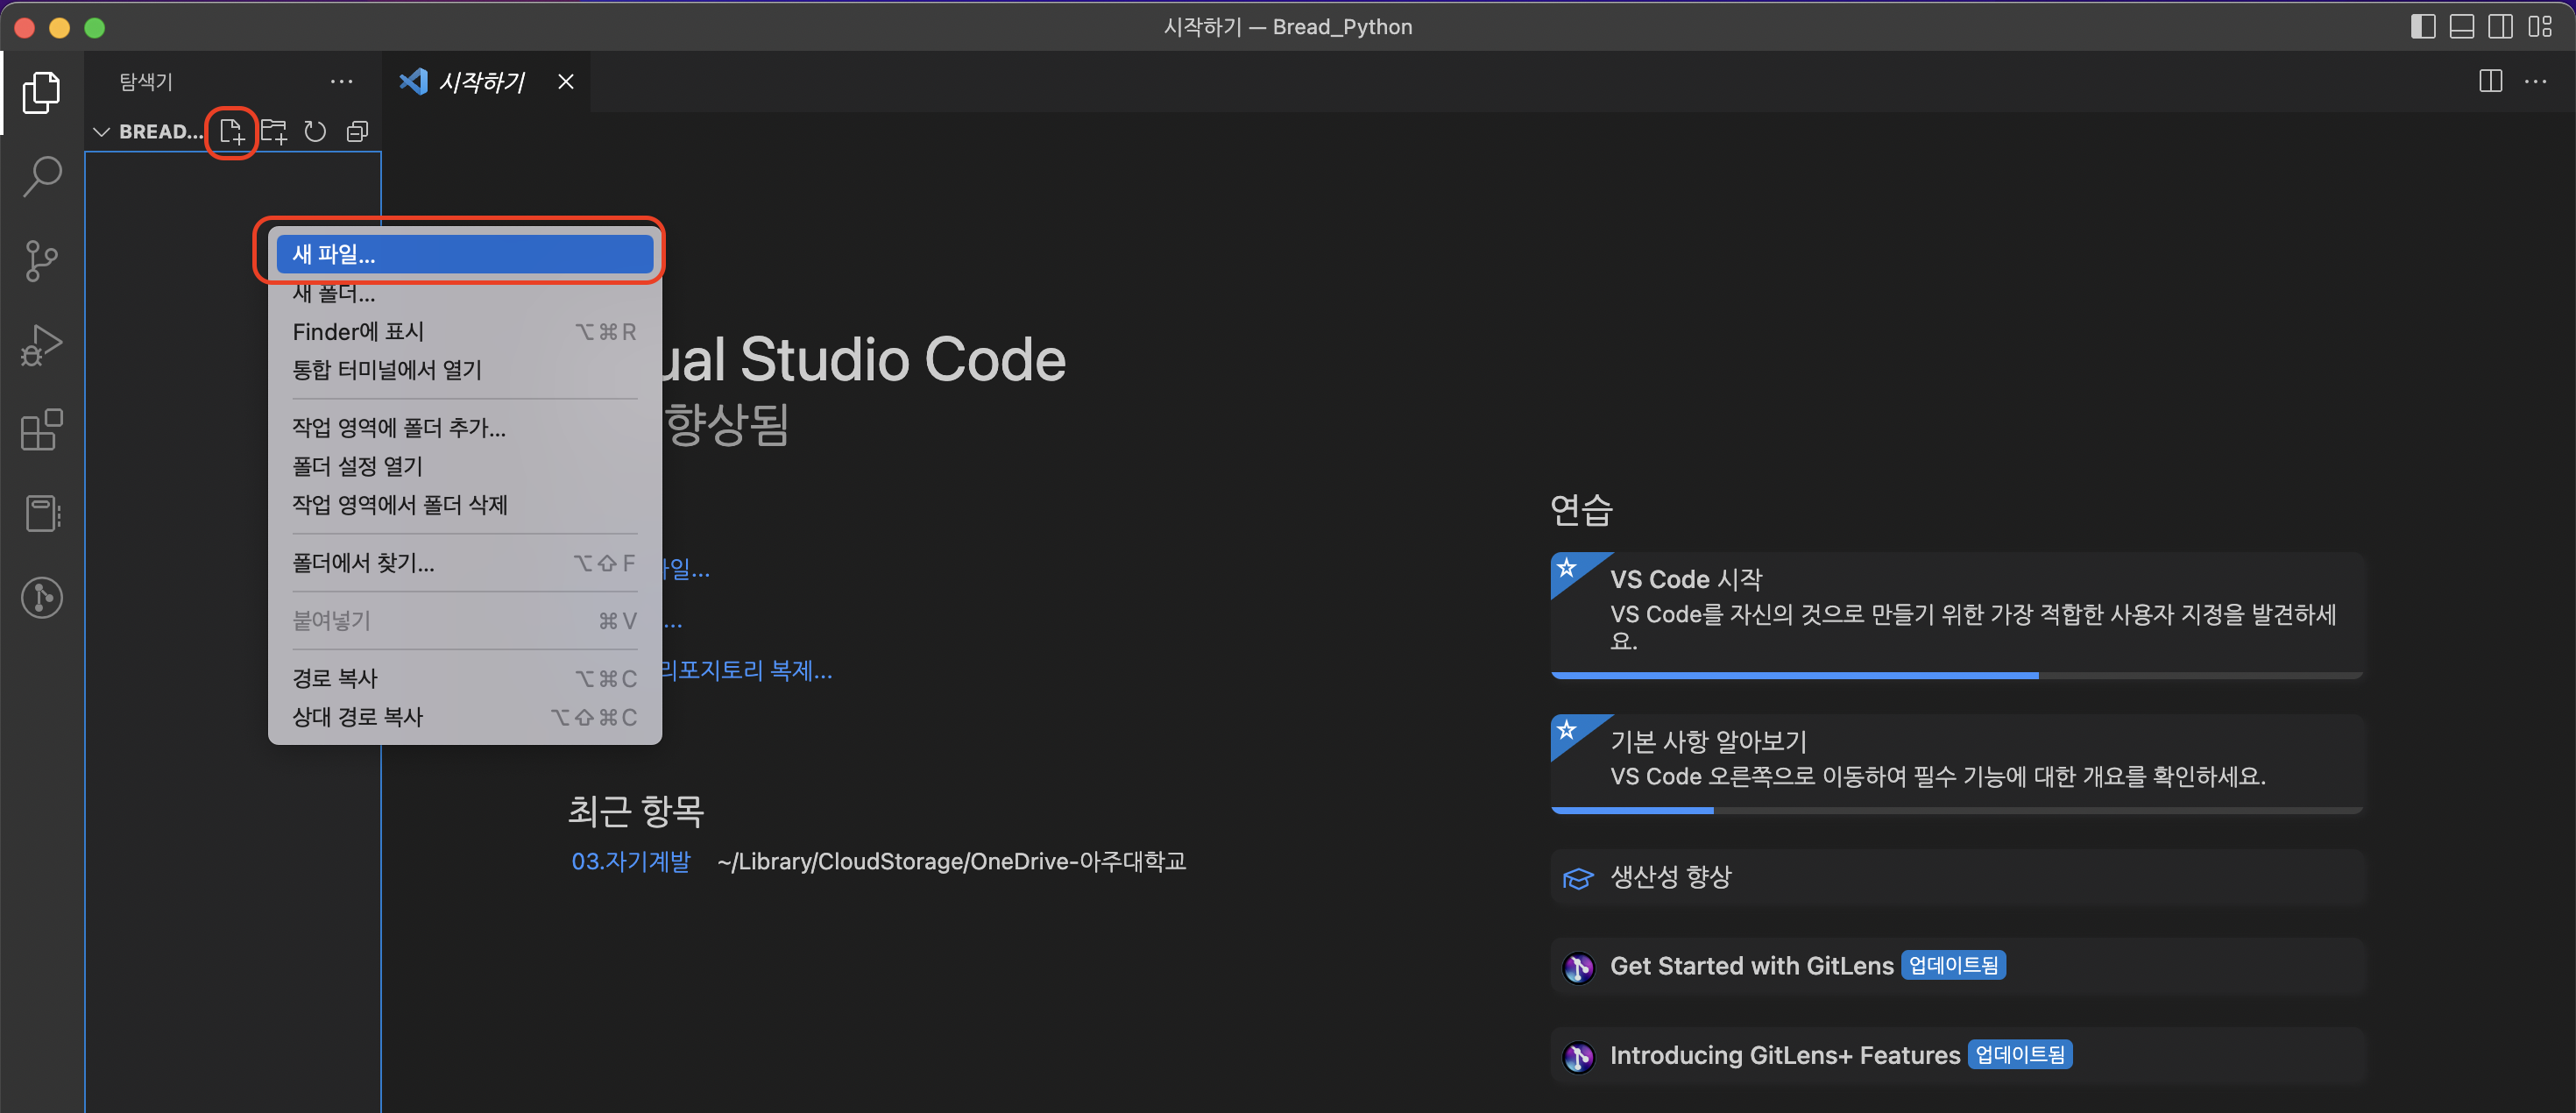
Task: Open Source Control view
Action: tap(42, 261)
